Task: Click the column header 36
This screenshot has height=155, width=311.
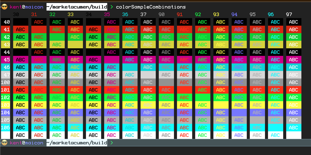Action: click(125, 14)
